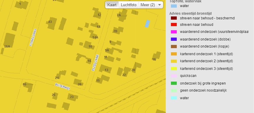Click the 'geen onderzoek noodzakelijk' legend label
This screenshot has height=113, width=254.
click(203, 90)
